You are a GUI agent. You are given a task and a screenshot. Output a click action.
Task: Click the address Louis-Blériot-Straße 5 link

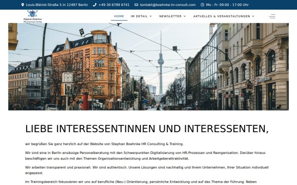click(57, 5)
